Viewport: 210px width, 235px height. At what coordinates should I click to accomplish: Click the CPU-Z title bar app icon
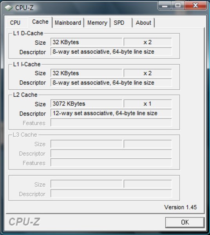(8, 8)
